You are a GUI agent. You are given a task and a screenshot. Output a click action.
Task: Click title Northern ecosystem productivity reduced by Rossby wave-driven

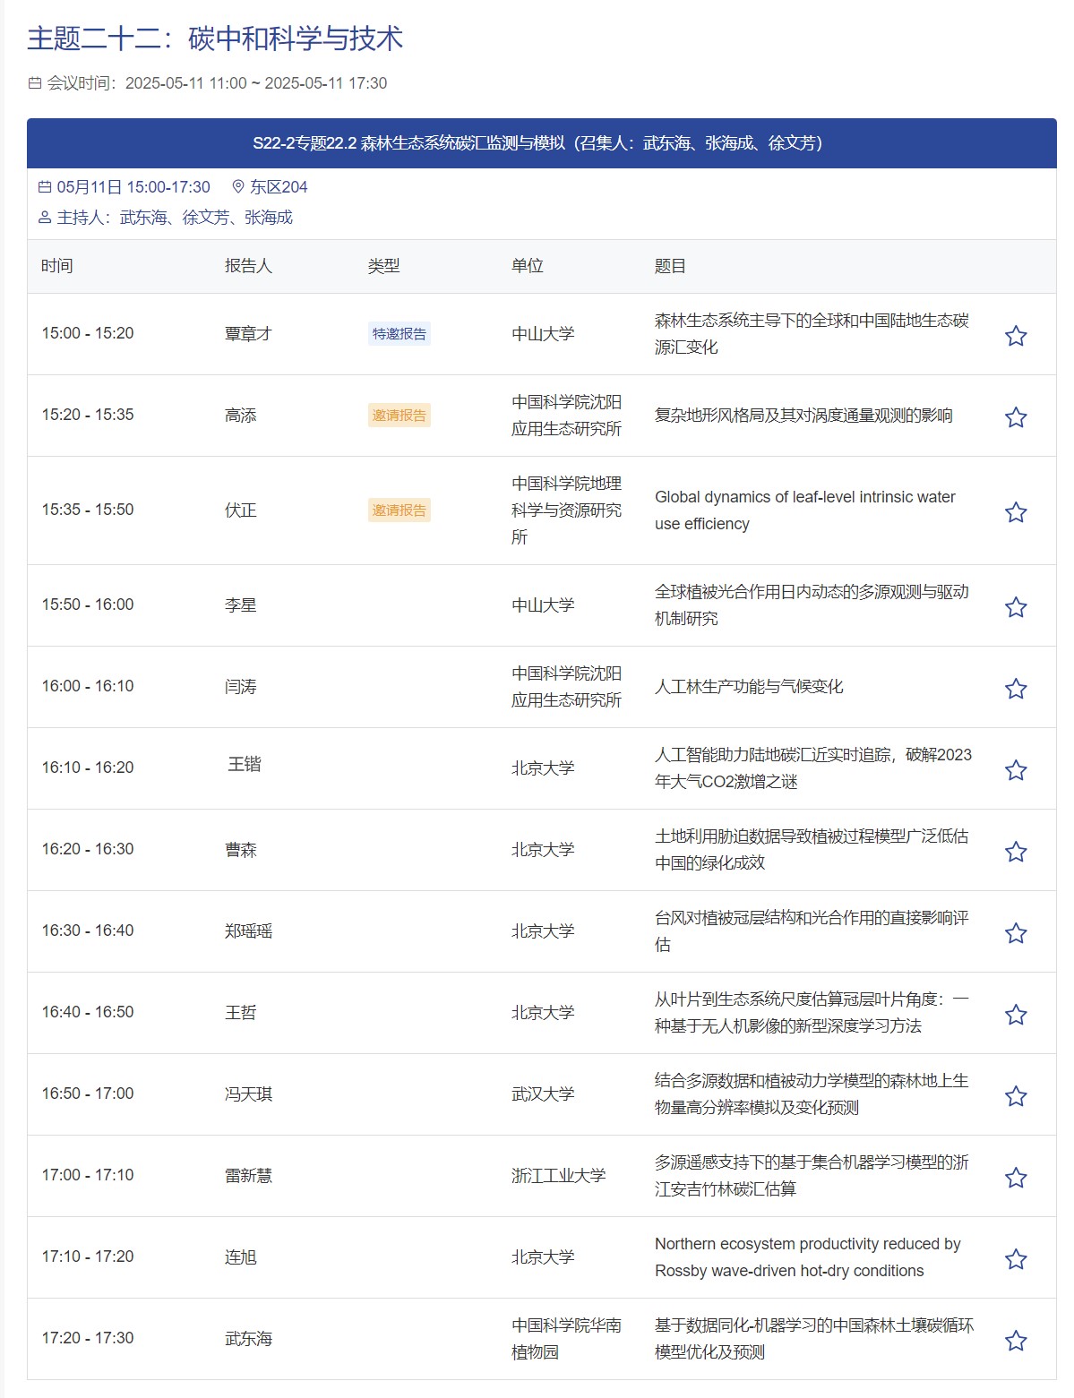tap(807, 1257)
